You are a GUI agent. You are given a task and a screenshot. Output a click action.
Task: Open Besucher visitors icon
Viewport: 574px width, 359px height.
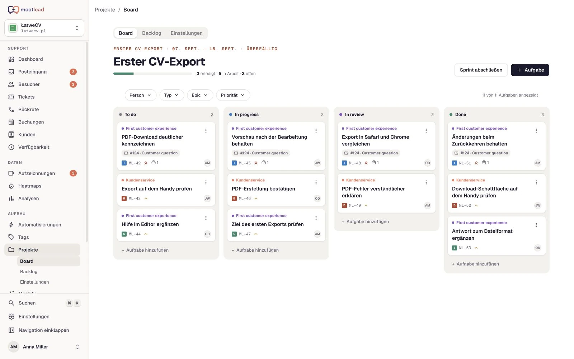(x=11, y=84)
